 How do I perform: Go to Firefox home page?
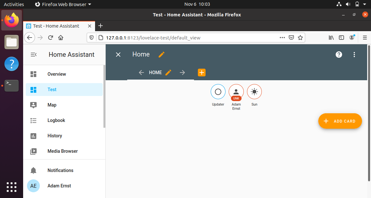tap(61, 38)
